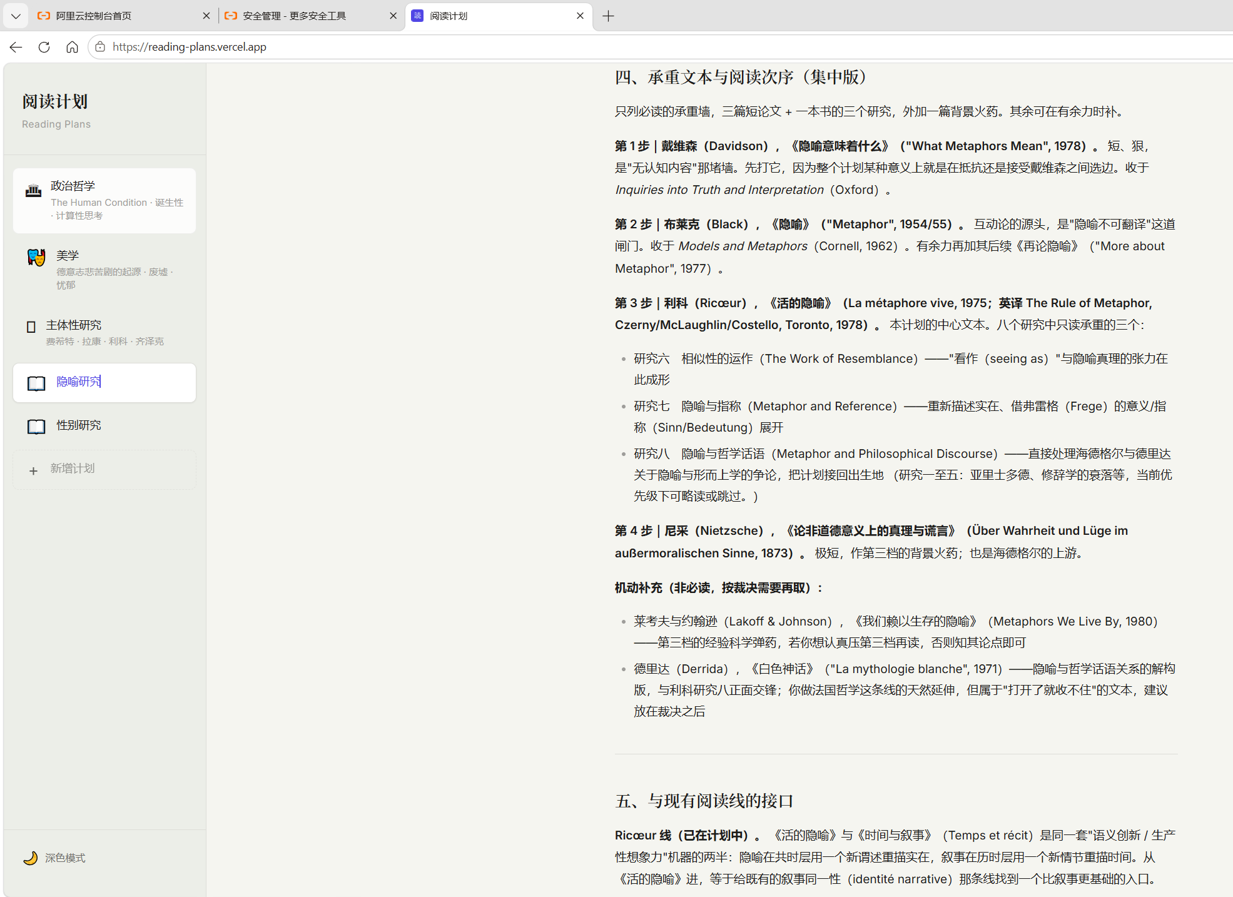View site information lock icon
This screenshot has width=1233, height=897.
100,47
